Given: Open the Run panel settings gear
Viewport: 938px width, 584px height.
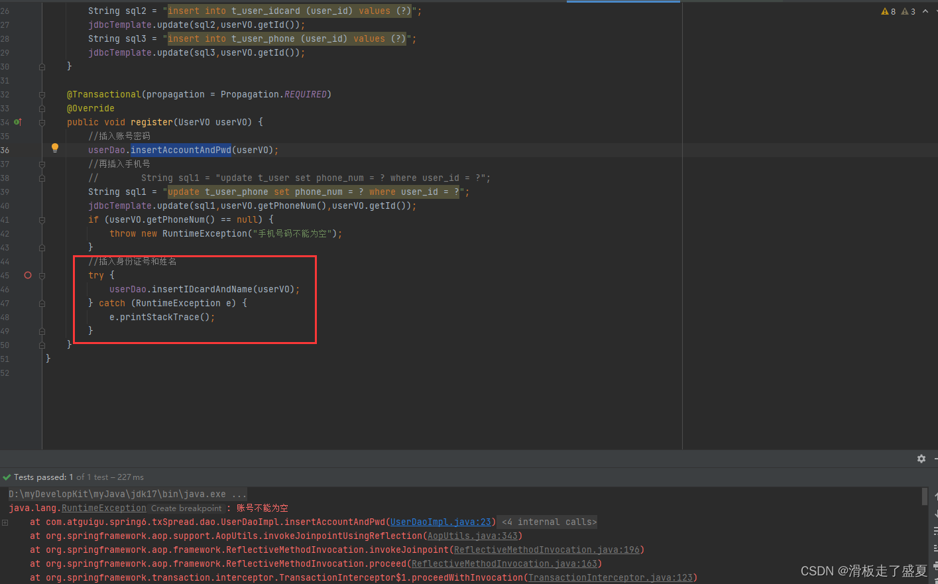Looking at the screenshot, I should click(921, 459).
